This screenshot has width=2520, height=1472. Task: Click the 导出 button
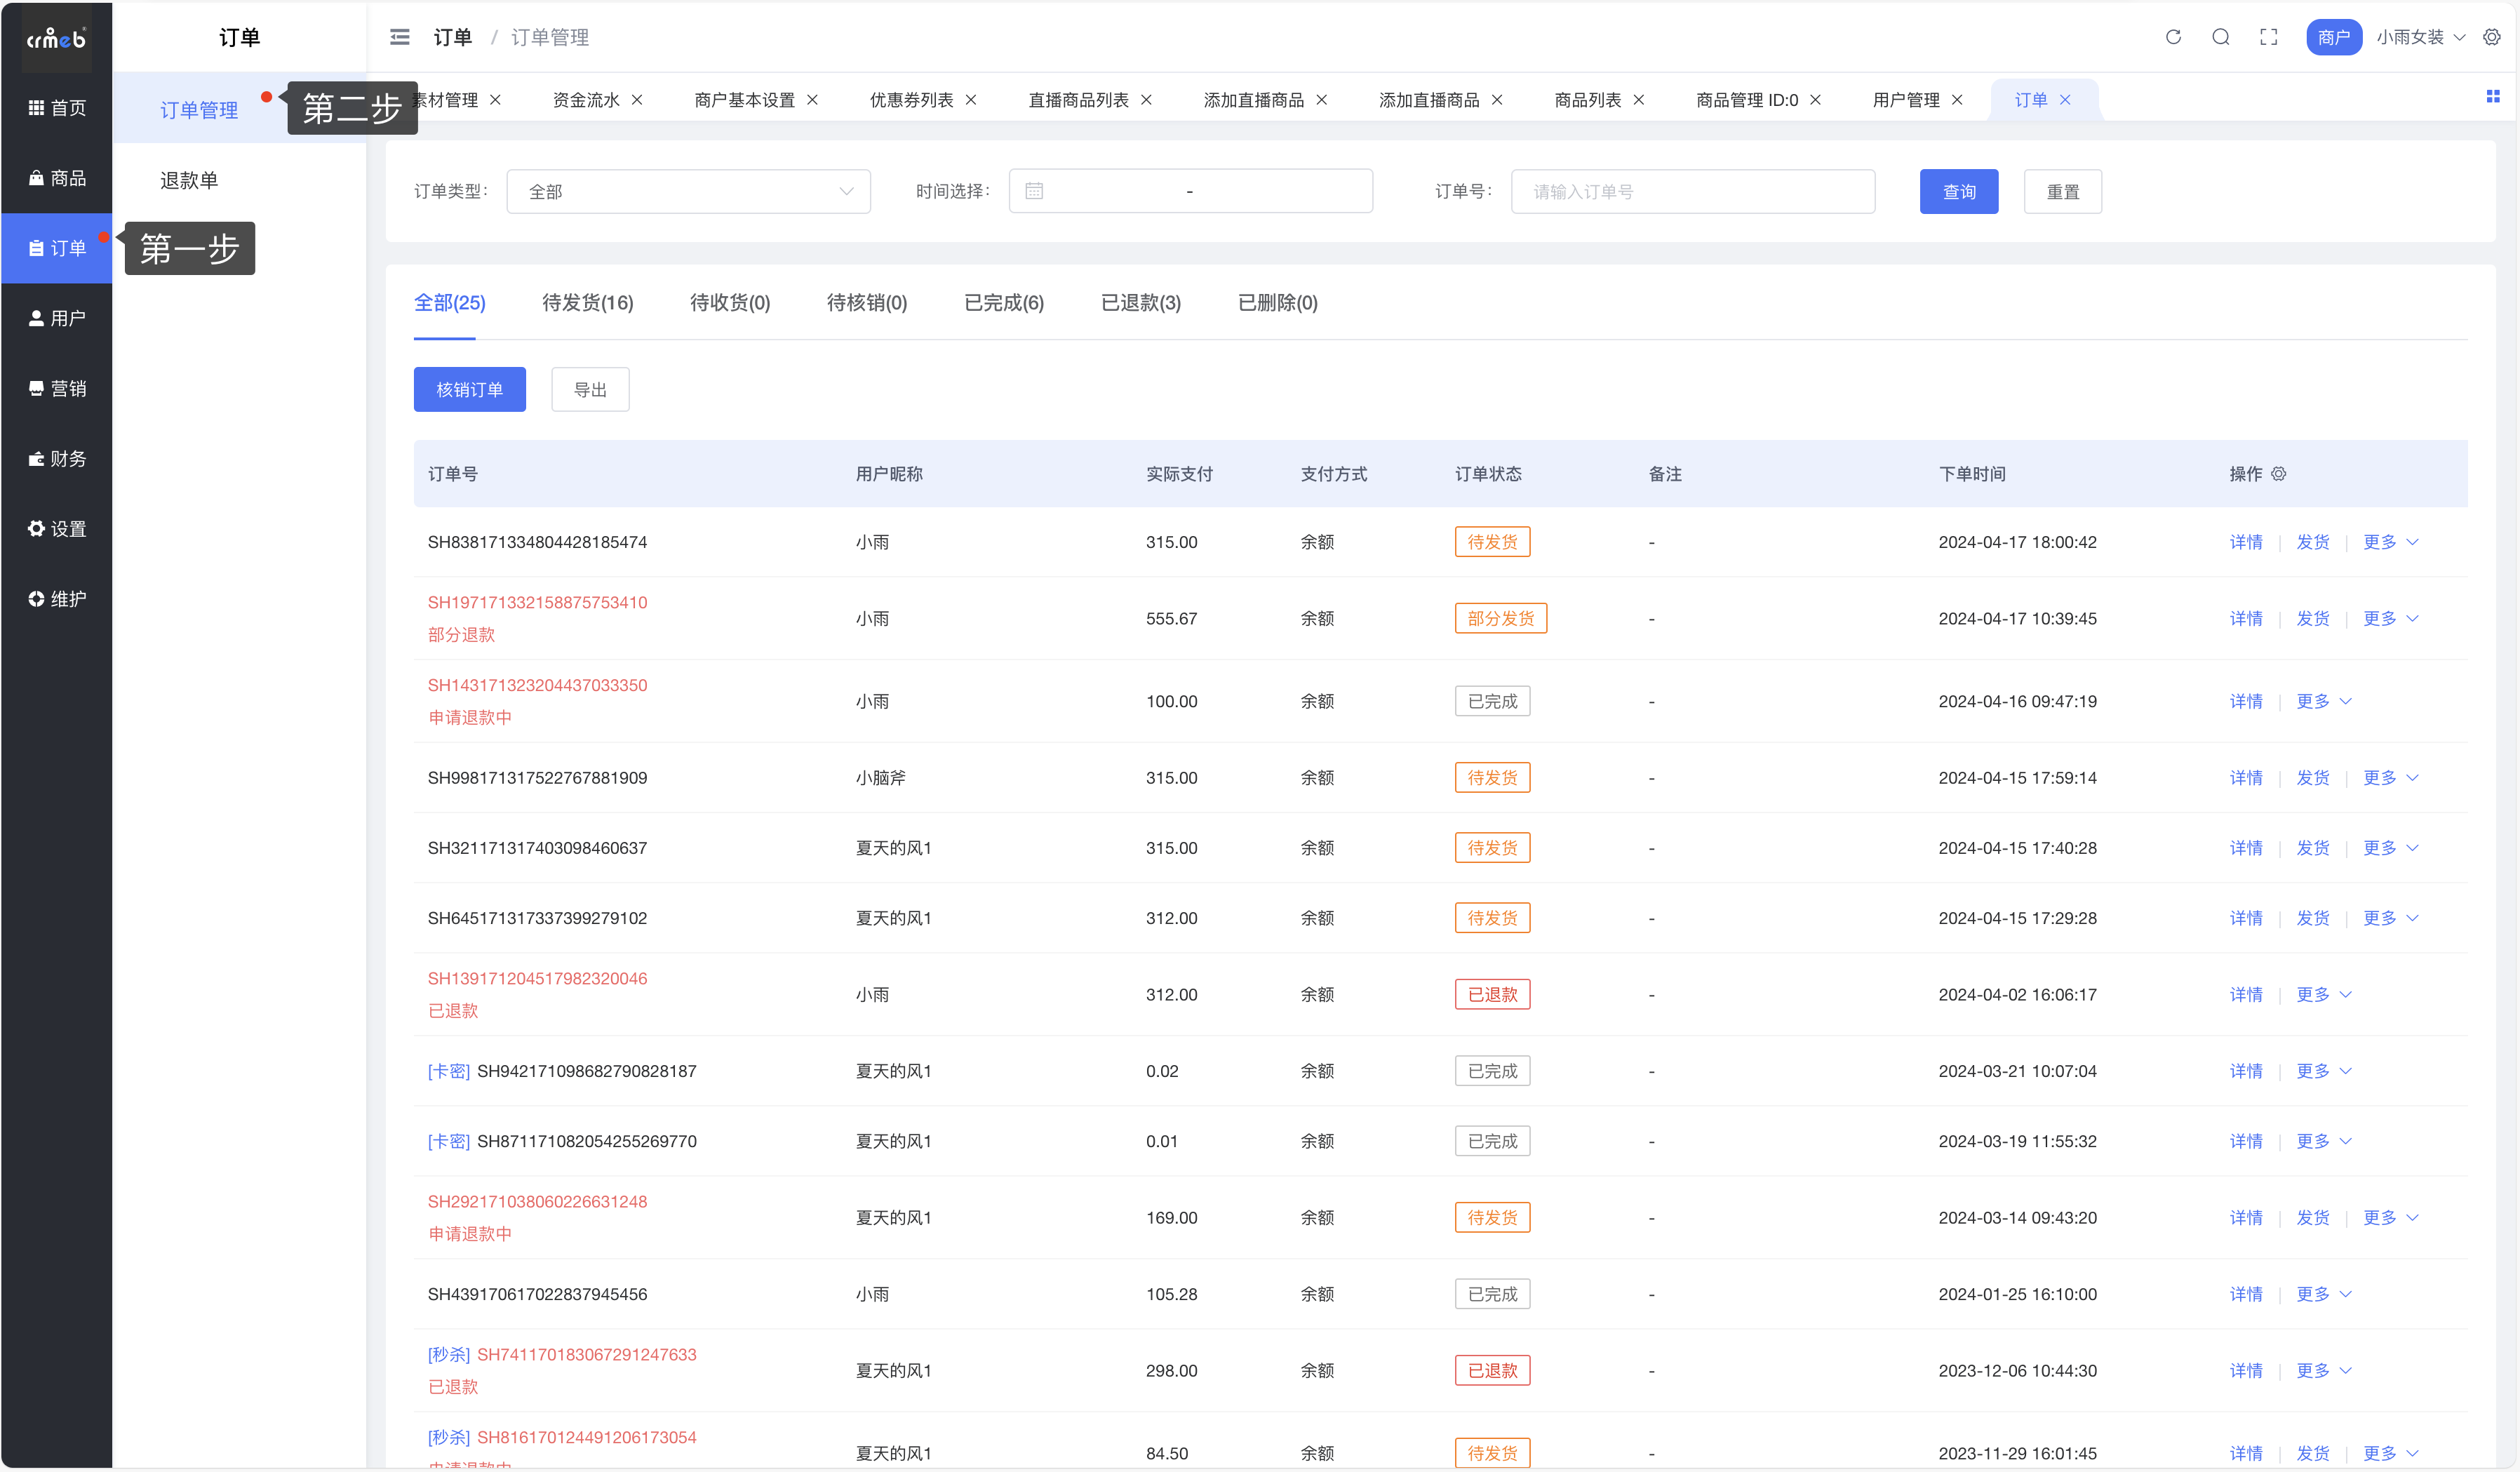[x=590, y=389]
